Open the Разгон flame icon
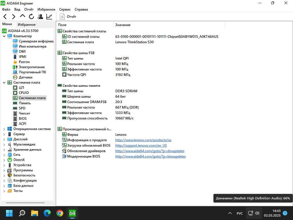The width and height of the screenshot is (293, 220). tap(15, 62)
